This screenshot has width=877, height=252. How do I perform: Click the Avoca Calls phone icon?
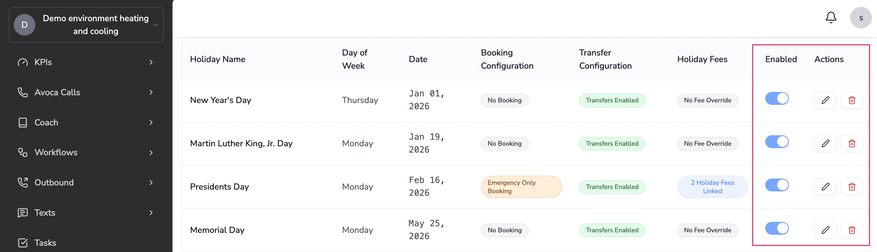[x=23, y=92]
